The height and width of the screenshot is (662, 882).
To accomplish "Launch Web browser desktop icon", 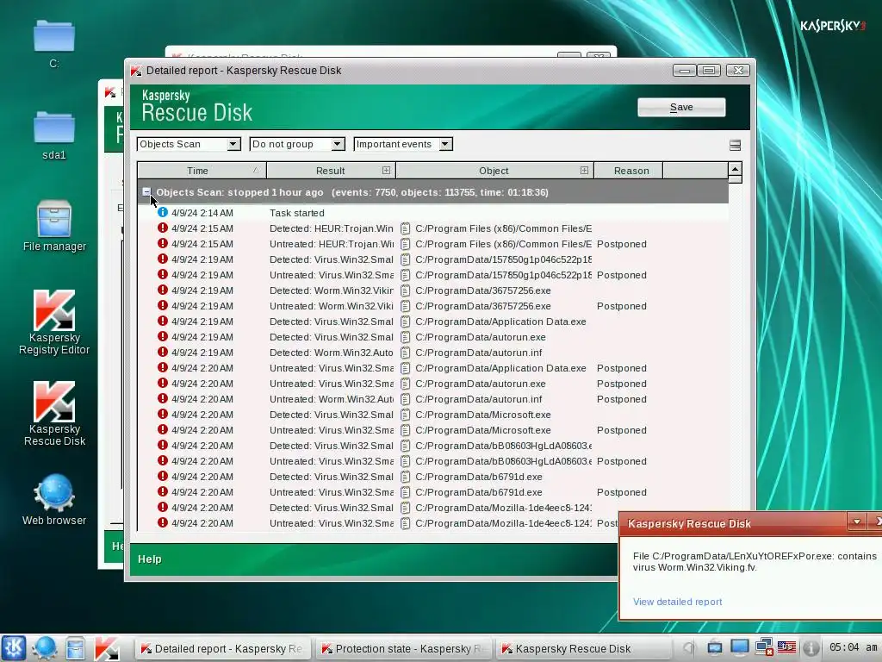I will tap(54, 500).
